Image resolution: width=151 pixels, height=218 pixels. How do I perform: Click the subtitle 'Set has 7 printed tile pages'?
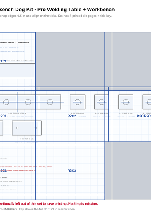pos(77,16)
